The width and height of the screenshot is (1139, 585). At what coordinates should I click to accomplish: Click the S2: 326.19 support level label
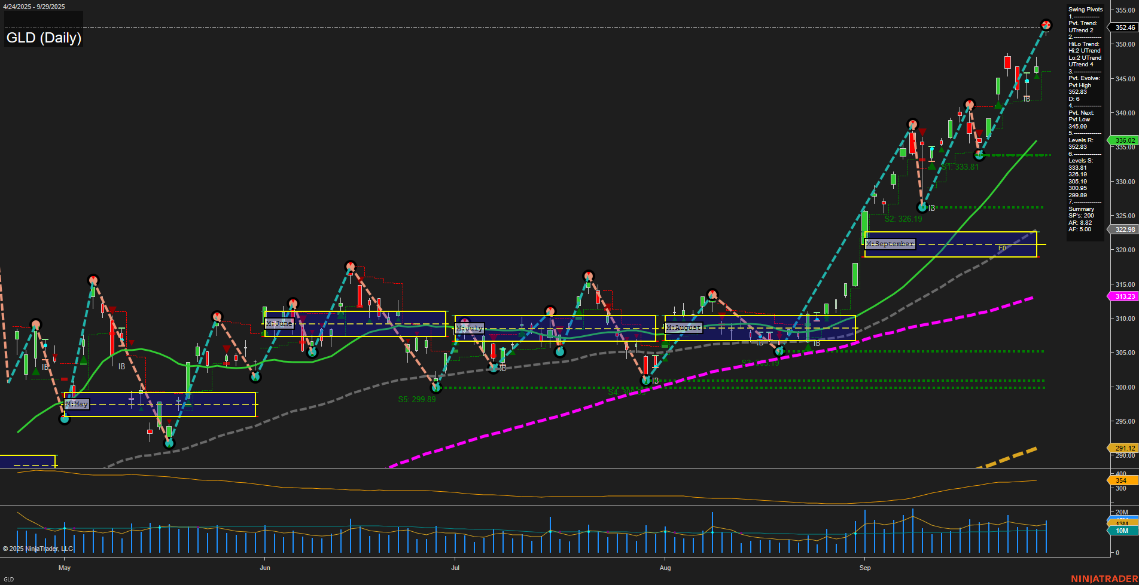click(x=902, y=219)
